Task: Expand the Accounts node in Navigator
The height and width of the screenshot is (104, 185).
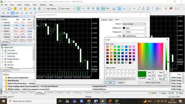Action: pos(2,50)
